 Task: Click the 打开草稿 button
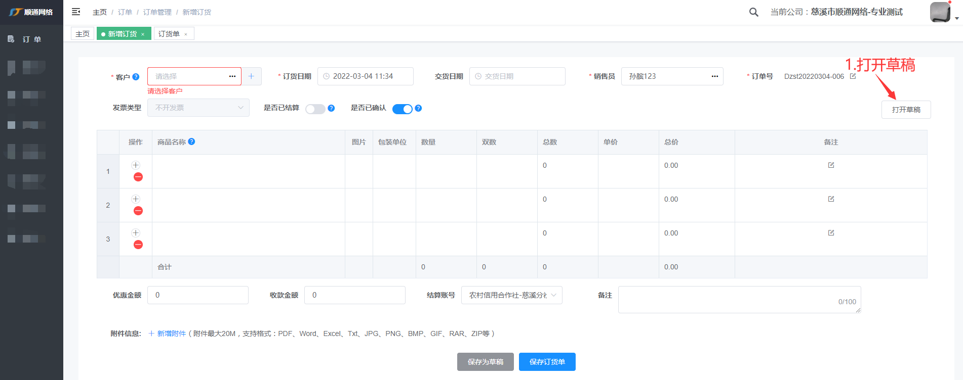906,110
